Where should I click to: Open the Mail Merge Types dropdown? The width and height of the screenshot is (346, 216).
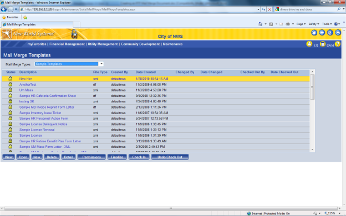click(69, 64)
